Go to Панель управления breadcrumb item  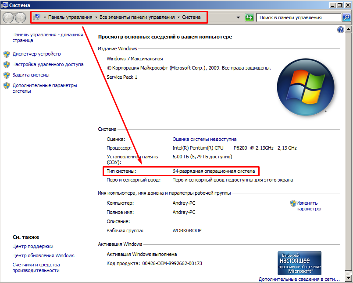pos(70,17)
